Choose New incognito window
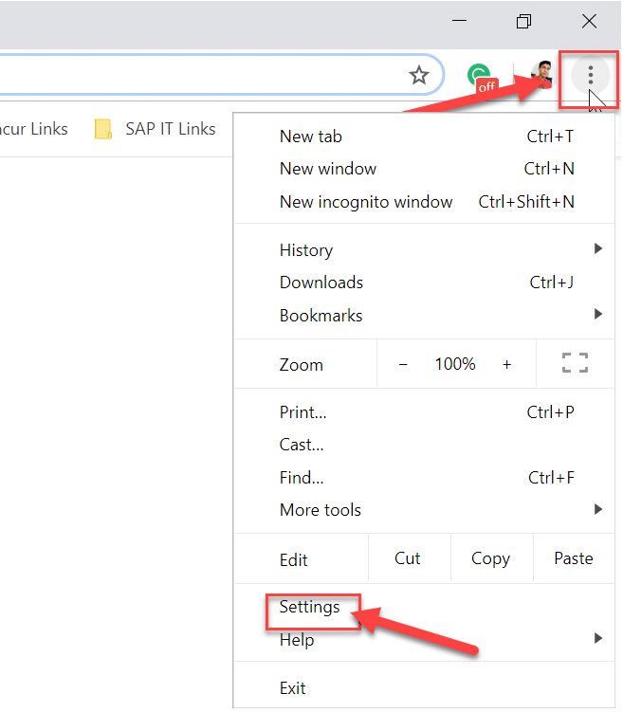Viewport: 623px width, 712px height. point(366,202)
